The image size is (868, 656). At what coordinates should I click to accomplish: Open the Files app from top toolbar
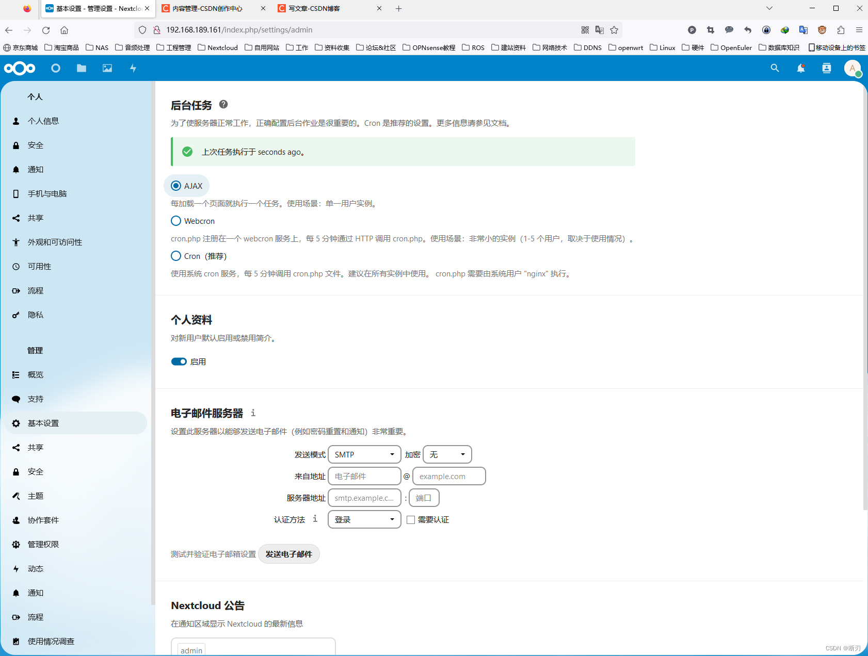pyautogui.click(x=81, y=68)
